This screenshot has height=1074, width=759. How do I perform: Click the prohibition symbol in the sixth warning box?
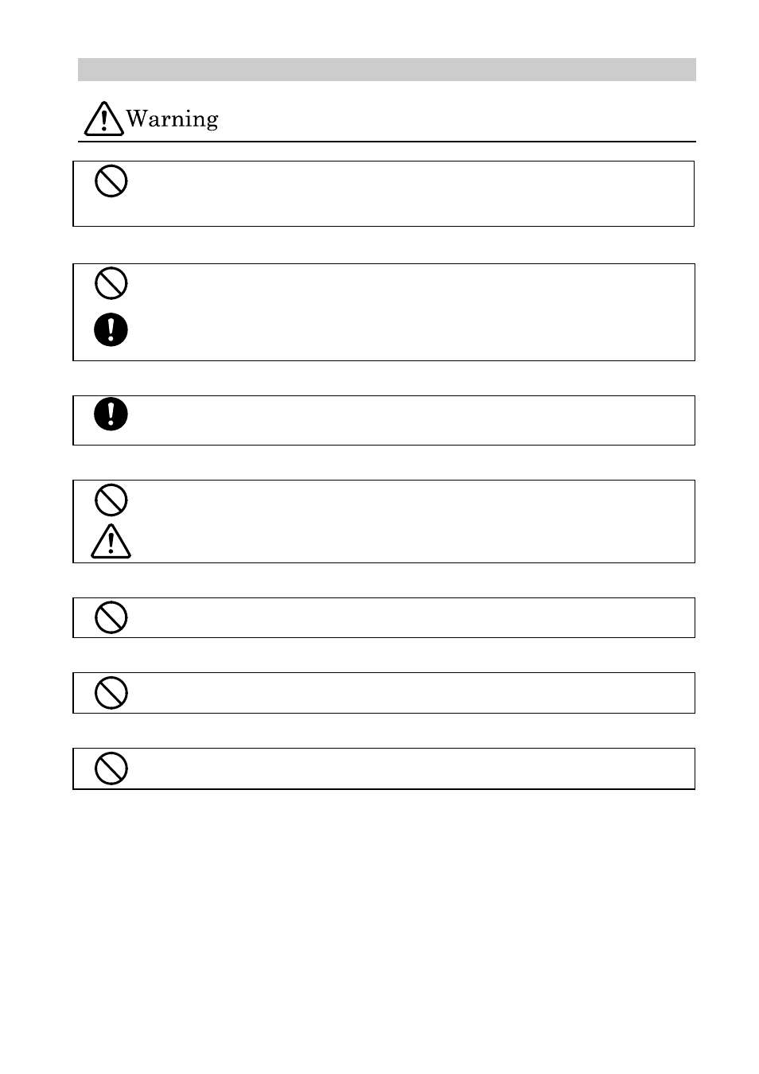pos(111,693)
